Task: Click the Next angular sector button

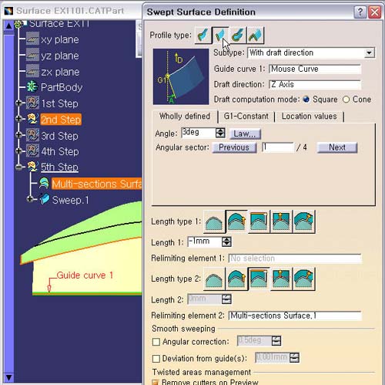Action: (337, 147)
